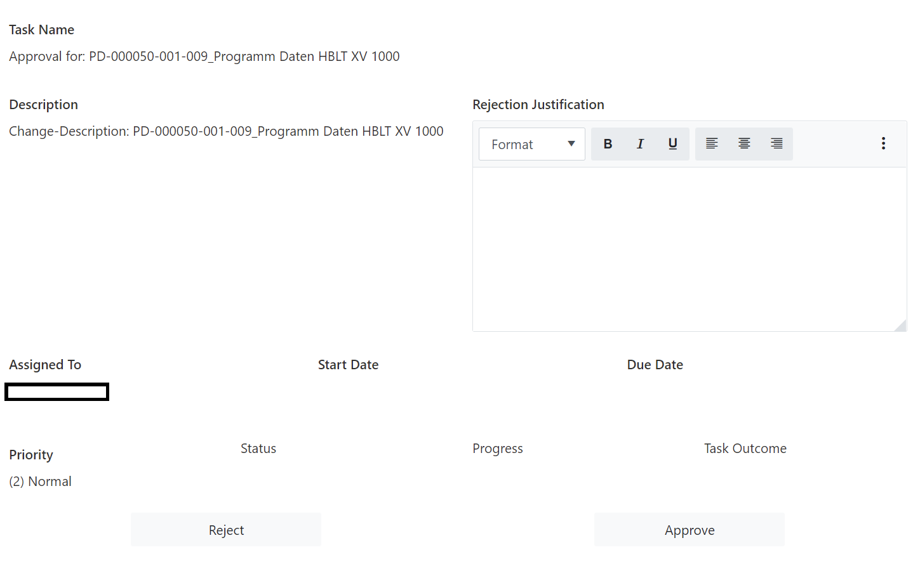Open the more options three-dot menu
This screenshot has width=913, height=571.
pyautogui.click(x=883, y=143)
